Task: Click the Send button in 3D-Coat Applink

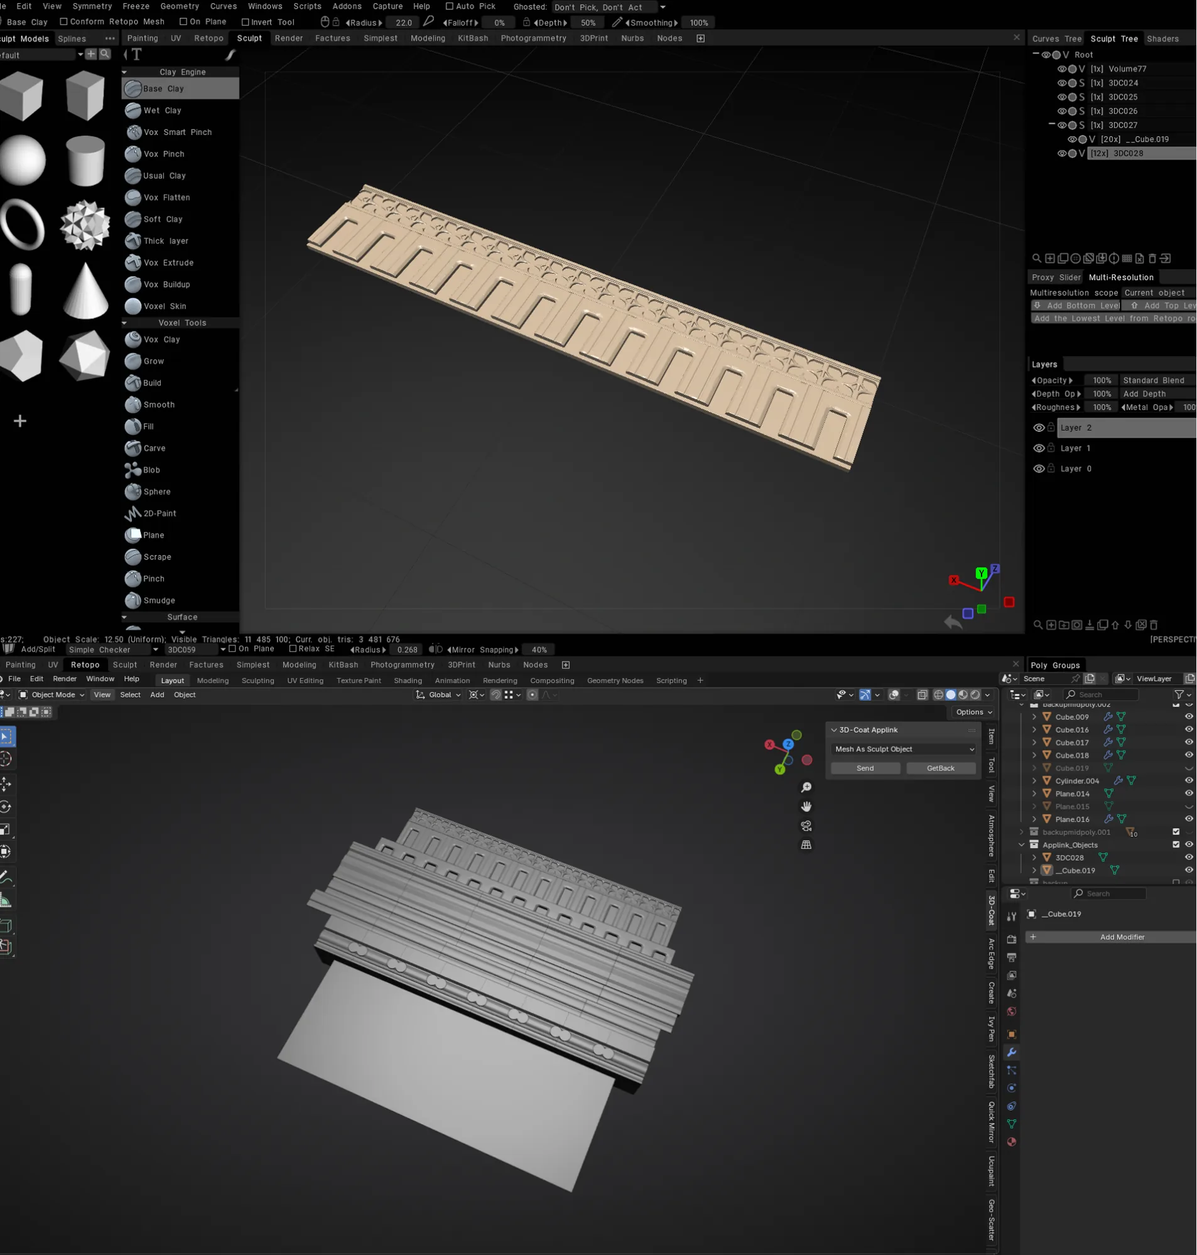Action: click(866, 768)
